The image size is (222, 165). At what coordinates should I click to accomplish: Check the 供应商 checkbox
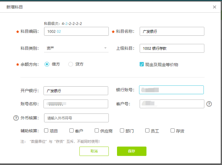[97, 131]
